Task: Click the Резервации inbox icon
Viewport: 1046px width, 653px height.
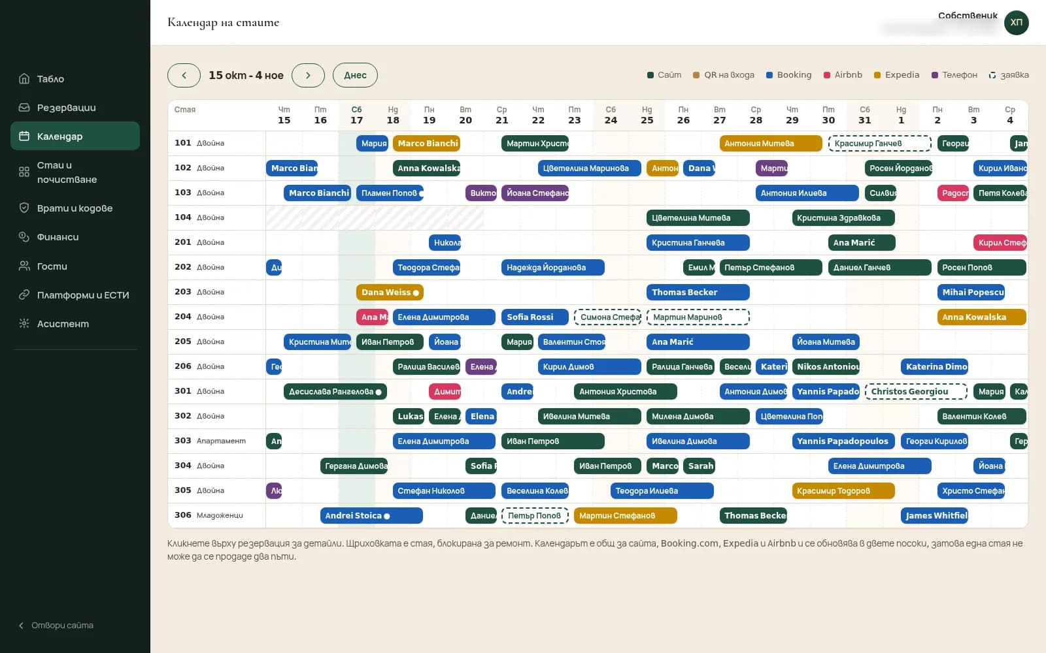Action: point(24,108)
